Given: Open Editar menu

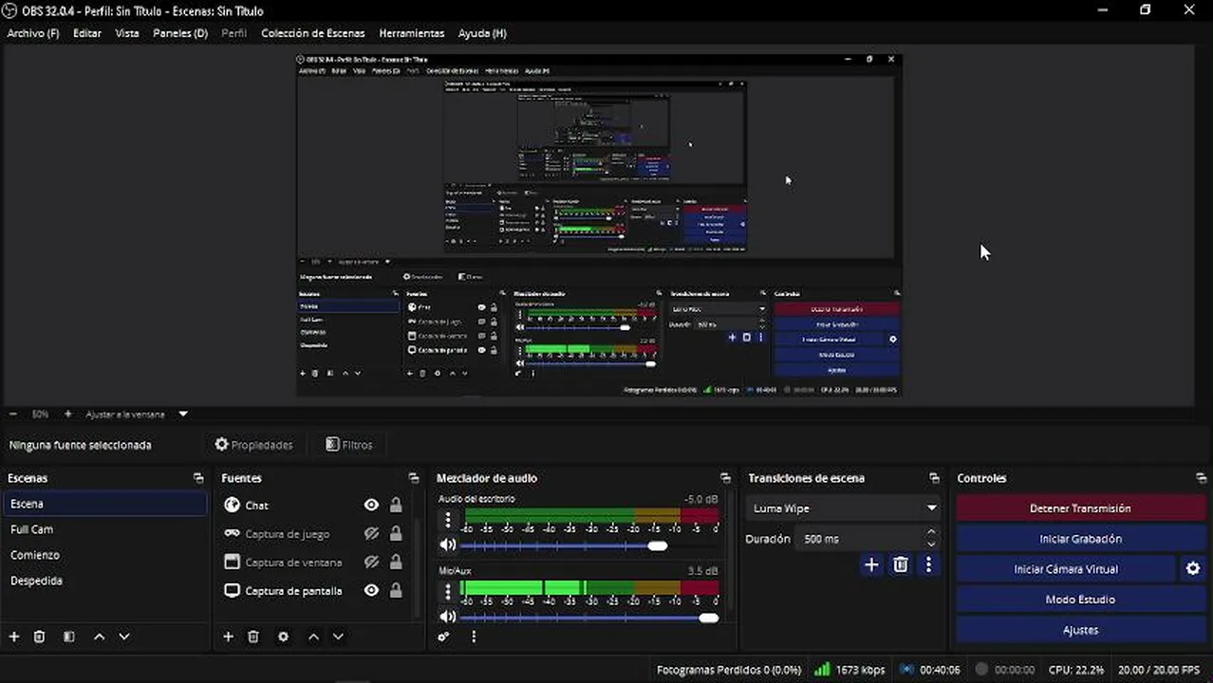Looking at the screenshot, I should pyautogui.click(x=87, y=33).
